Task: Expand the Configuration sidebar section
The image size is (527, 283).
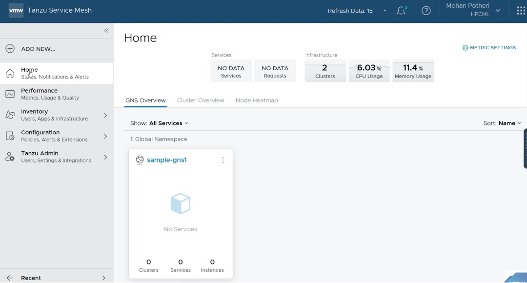Action: (x=105, y=136)
